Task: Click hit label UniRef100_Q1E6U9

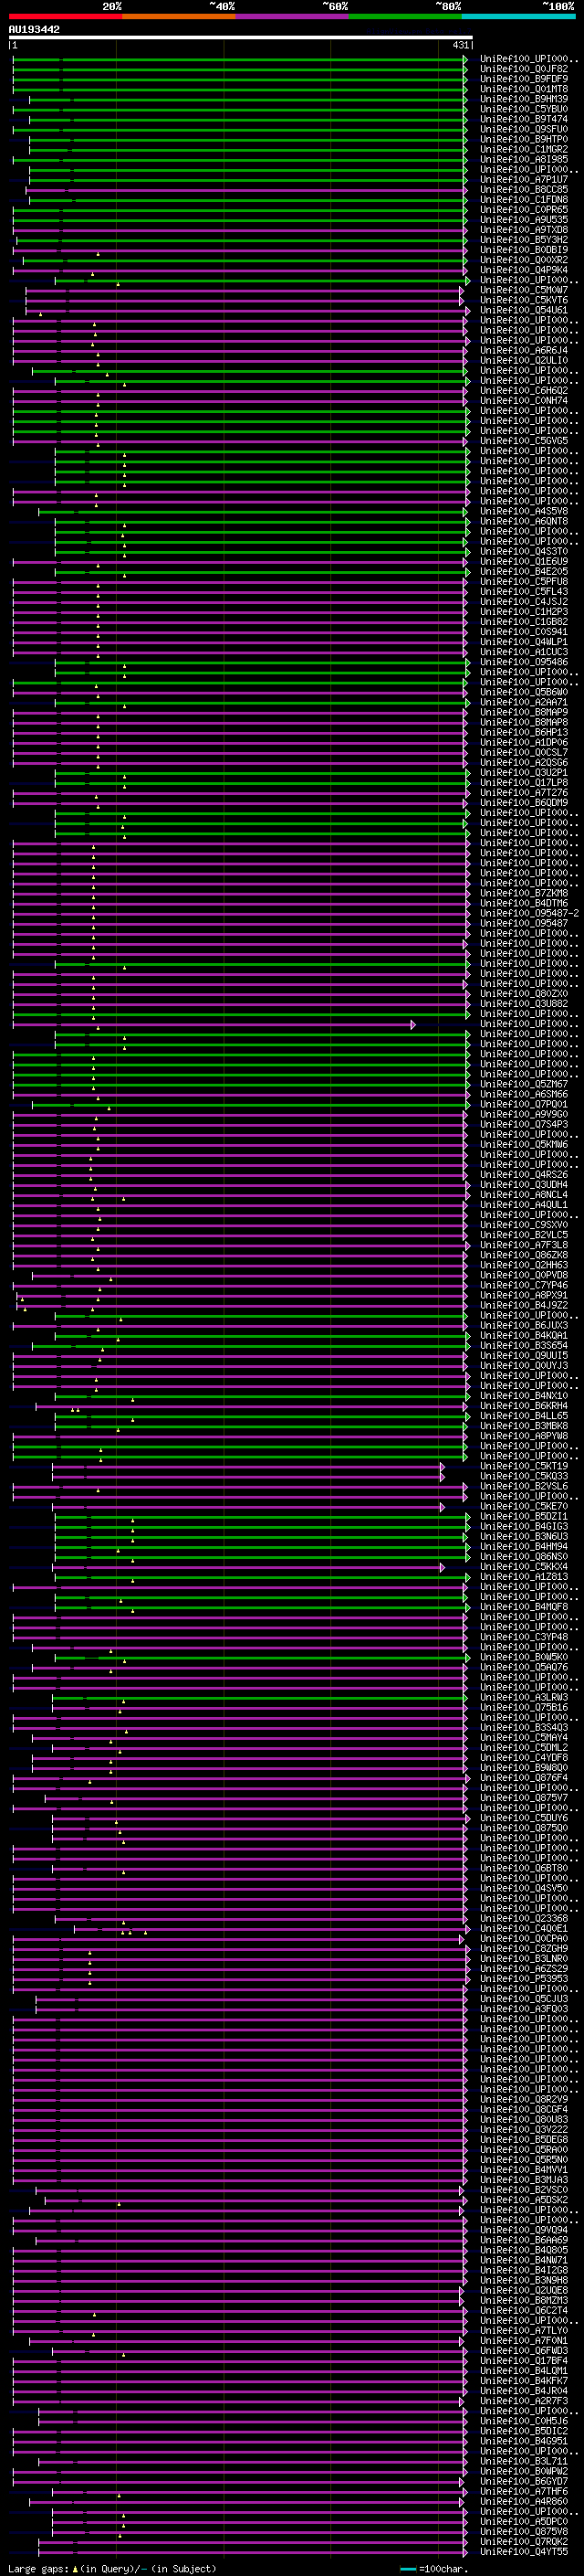Action: click(523, 561)
